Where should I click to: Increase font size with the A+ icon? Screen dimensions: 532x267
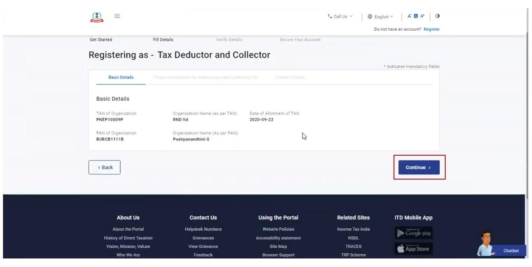pyautogui.click(x=422, y=16)
